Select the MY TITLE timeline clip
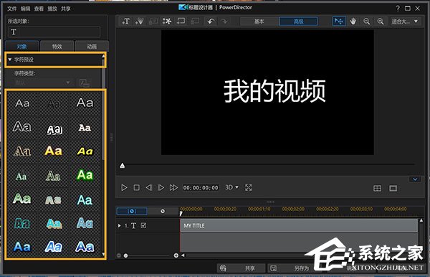 [x=299, y=225]
